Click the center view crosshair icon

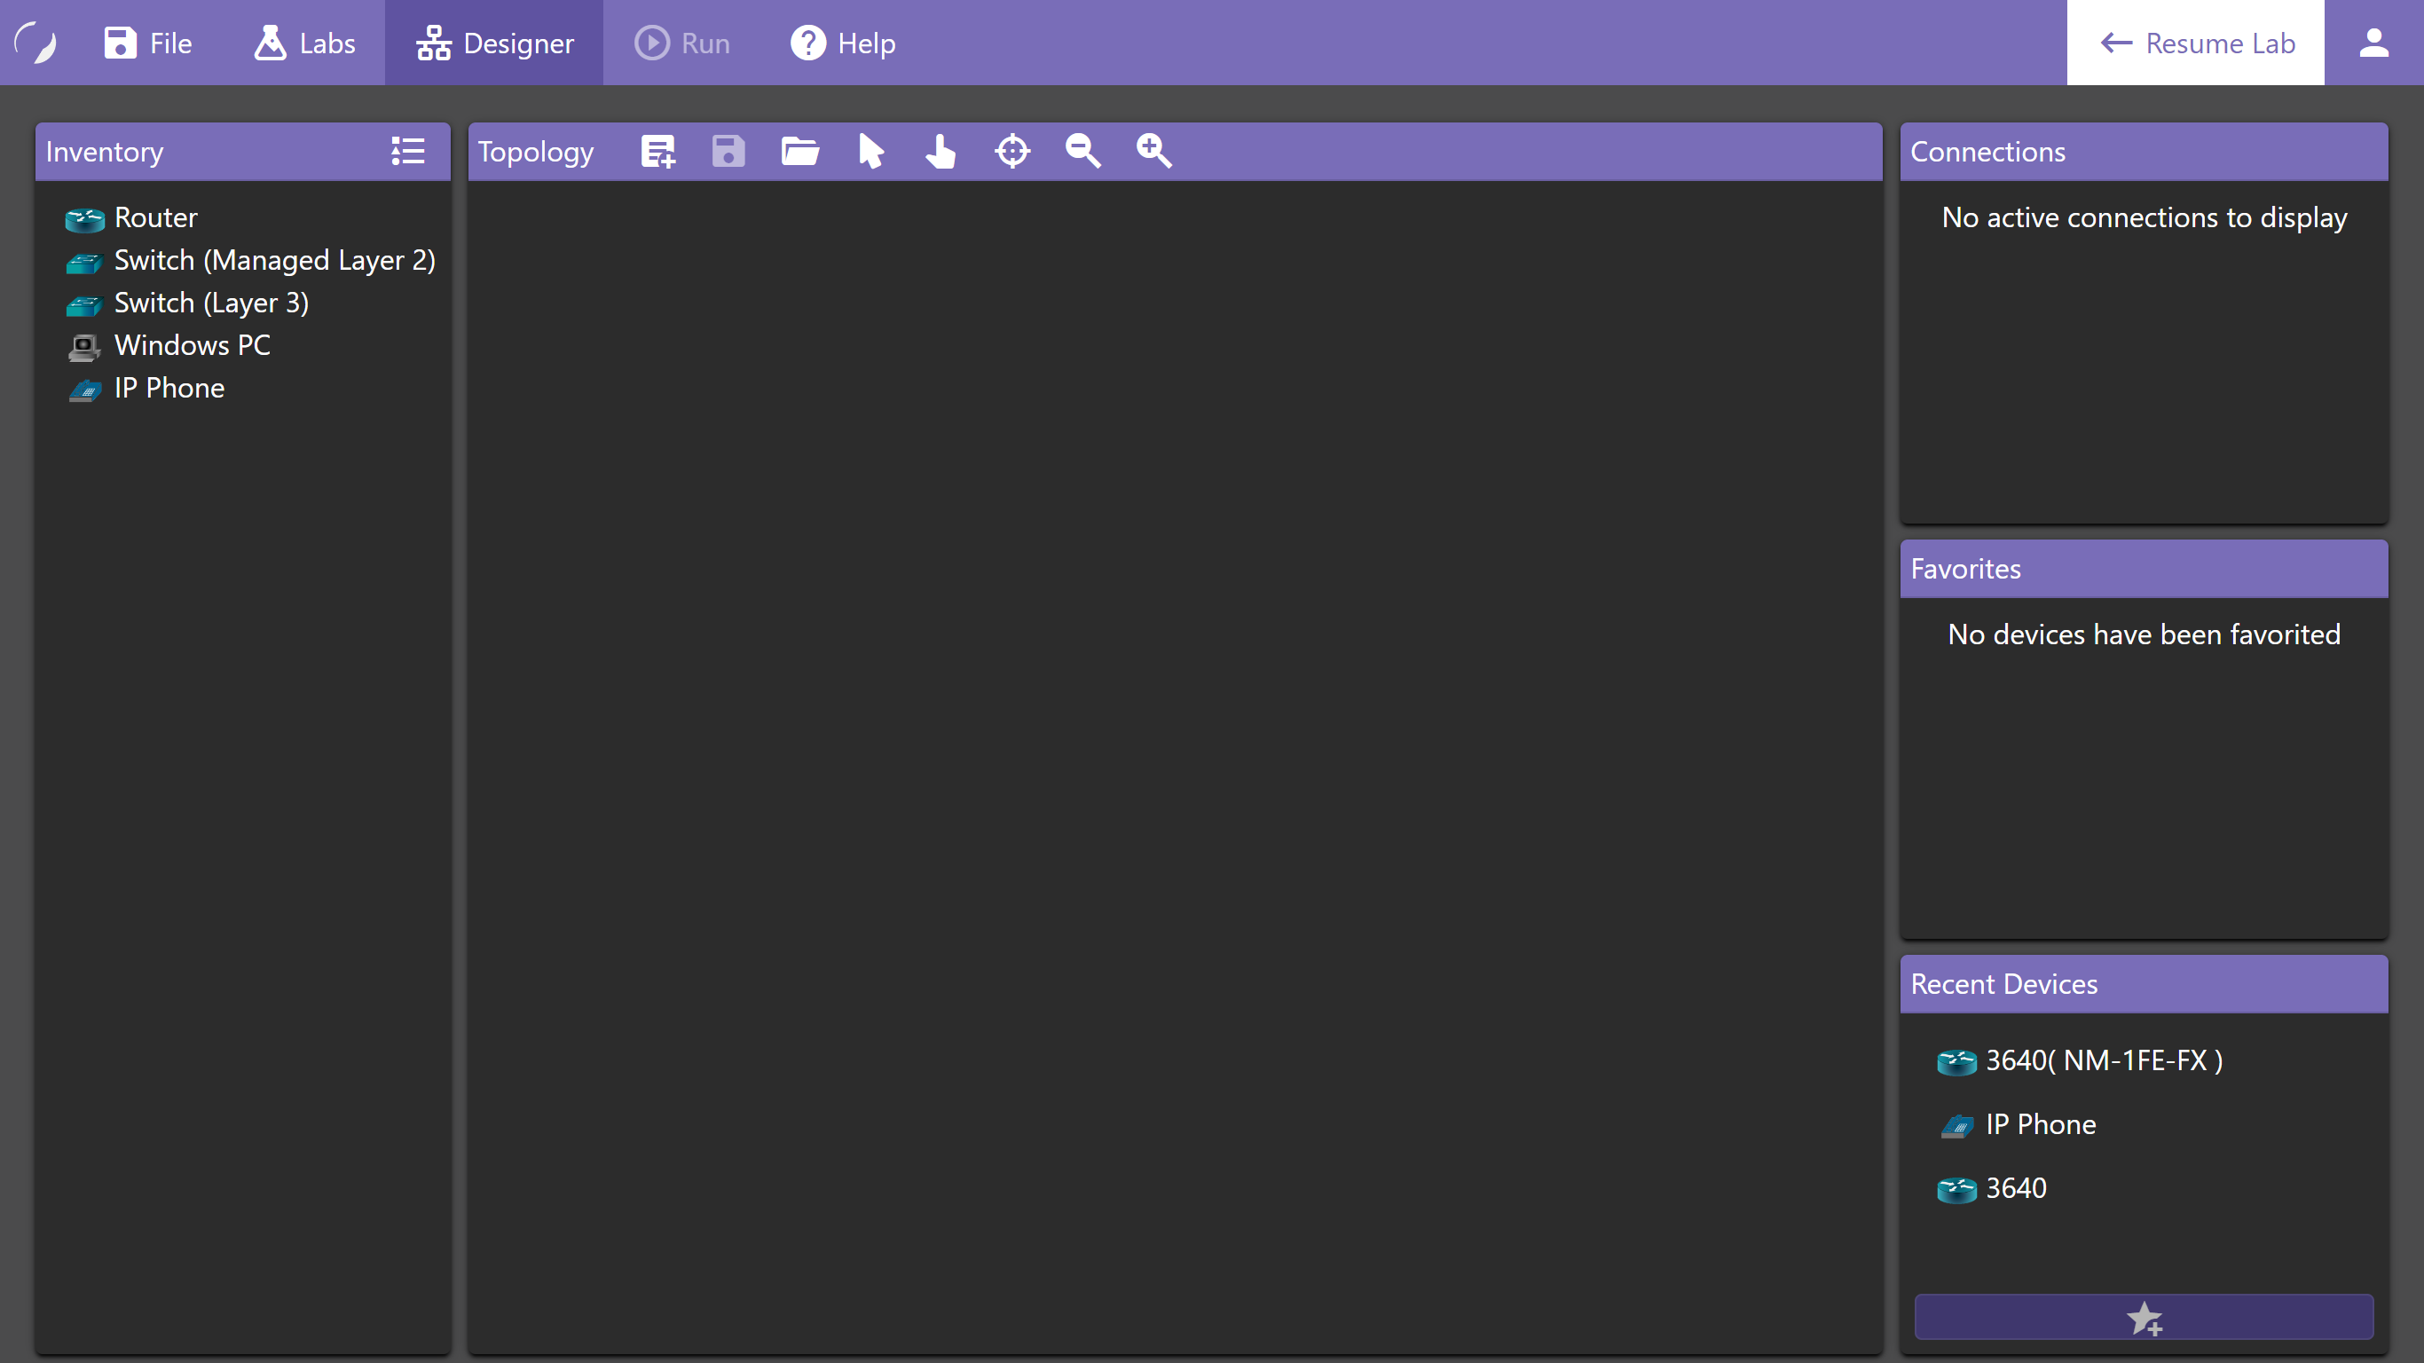(x=1012, y=152)
